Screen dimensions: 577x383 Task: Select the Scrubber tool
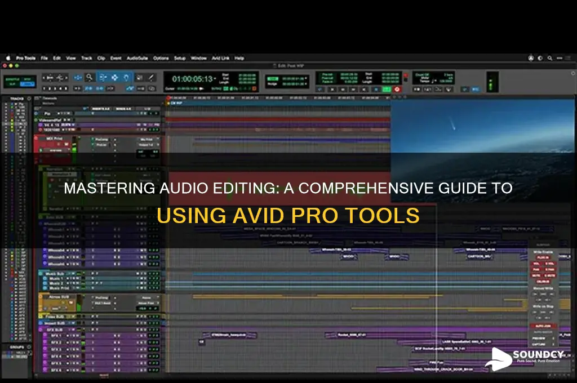139,77
